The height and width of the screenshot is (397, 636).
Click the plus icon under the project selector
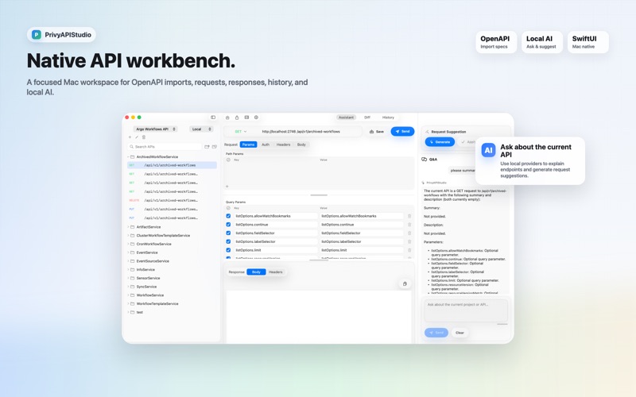click(x=130, y=137)
